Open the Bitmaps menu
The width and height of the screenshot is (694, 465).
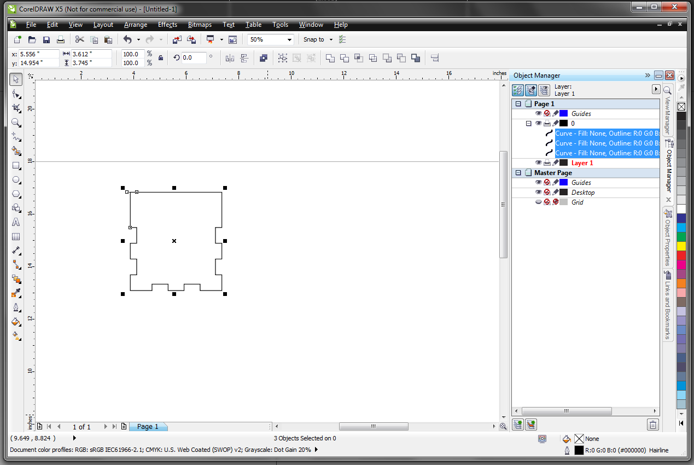click(x=200, y=25)
